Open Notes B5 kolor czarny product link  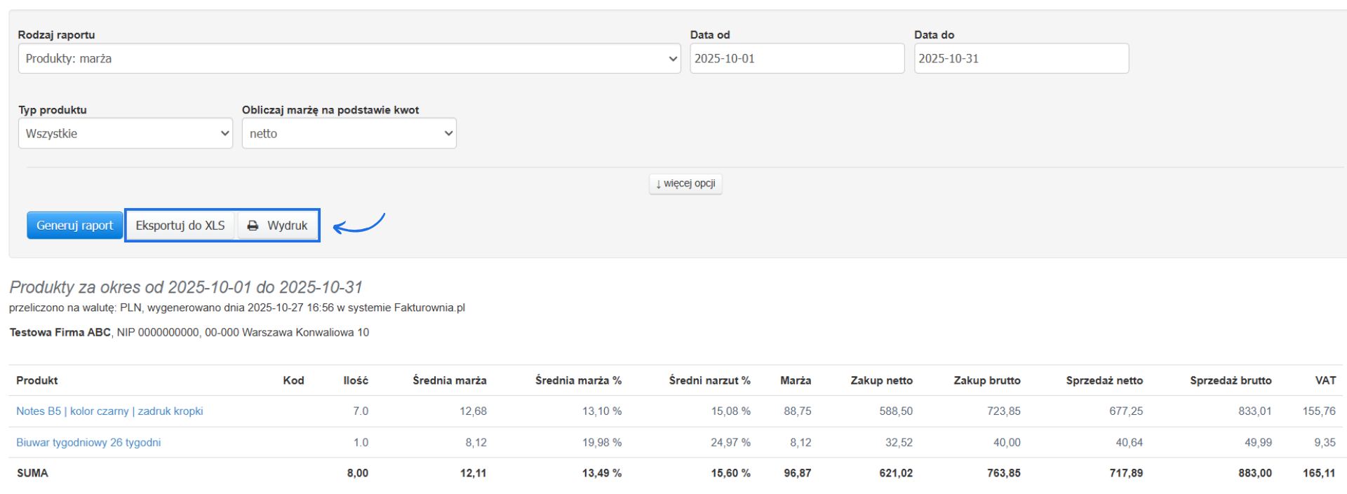click(x=109, y=411)
